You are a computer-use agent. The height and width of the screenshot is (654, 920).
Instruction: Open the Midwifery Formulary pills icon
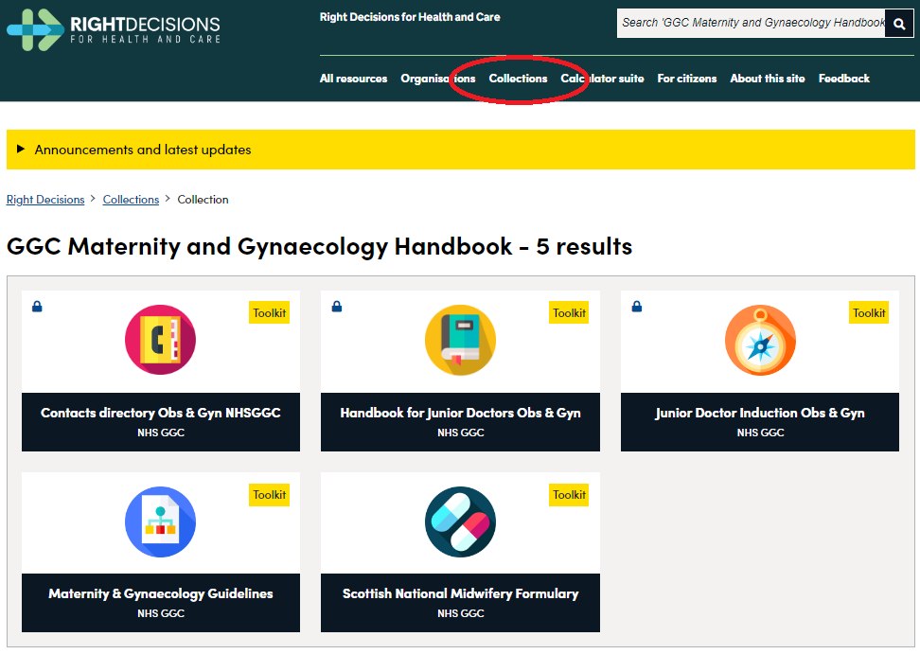pos(460,521)
